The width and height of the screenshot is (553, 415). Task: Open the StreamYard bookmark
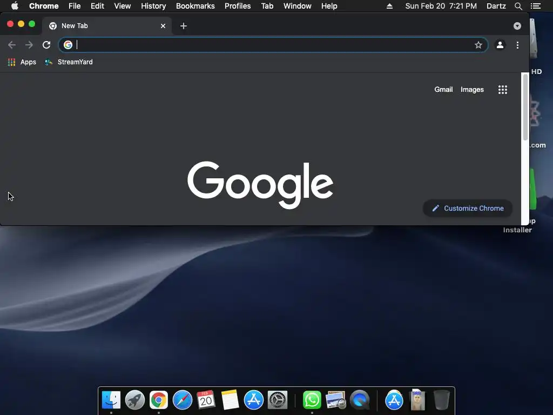coord(69,62)
